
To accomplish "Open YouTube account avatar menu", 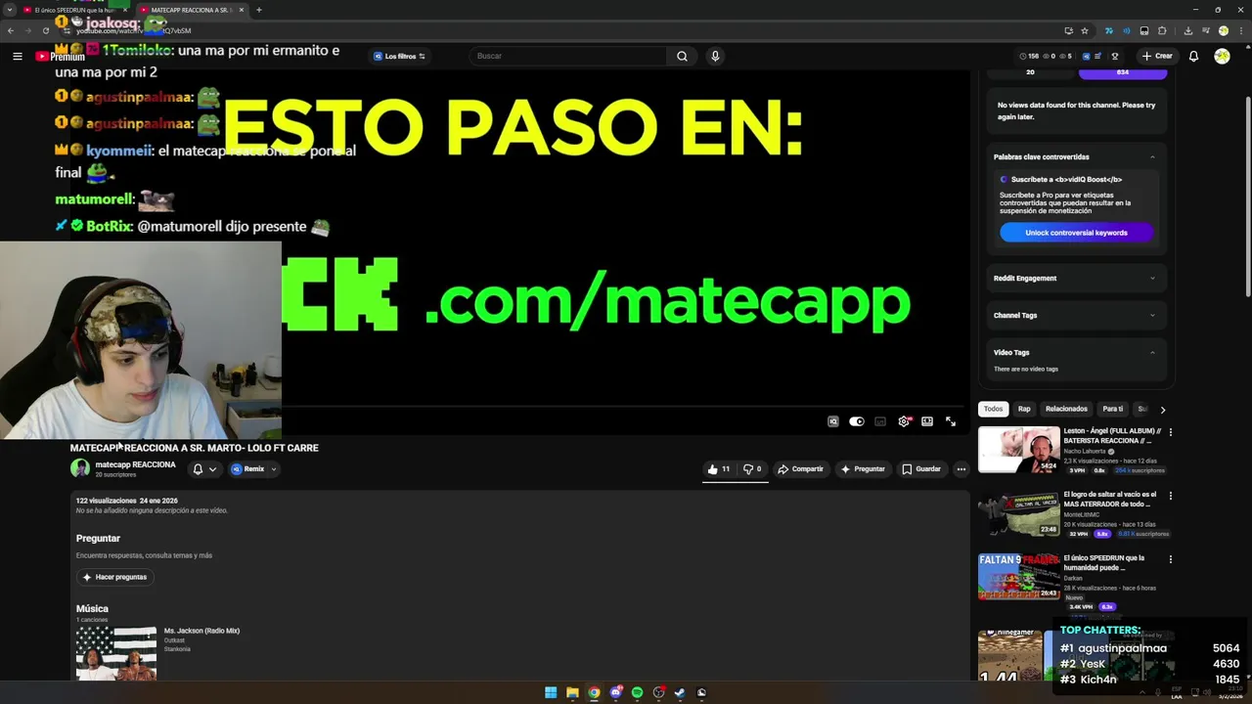I will [x=1222, y=56].
